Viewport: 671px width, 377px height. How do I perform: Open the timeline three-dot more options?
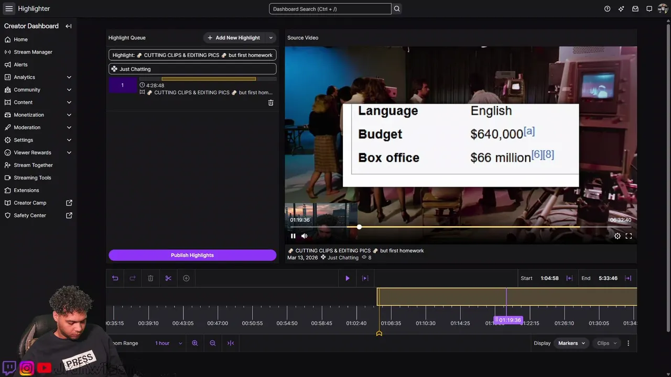pos(629,343)
